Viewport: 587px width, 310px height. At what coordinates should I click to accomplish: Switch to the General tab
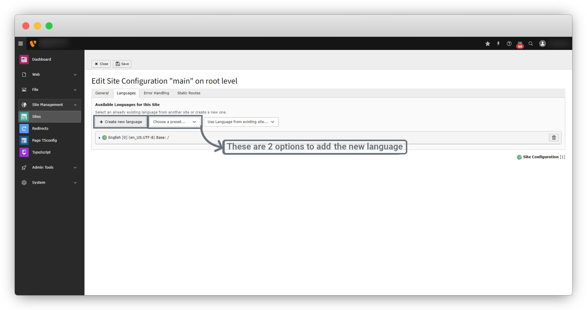tap(102, 93)
